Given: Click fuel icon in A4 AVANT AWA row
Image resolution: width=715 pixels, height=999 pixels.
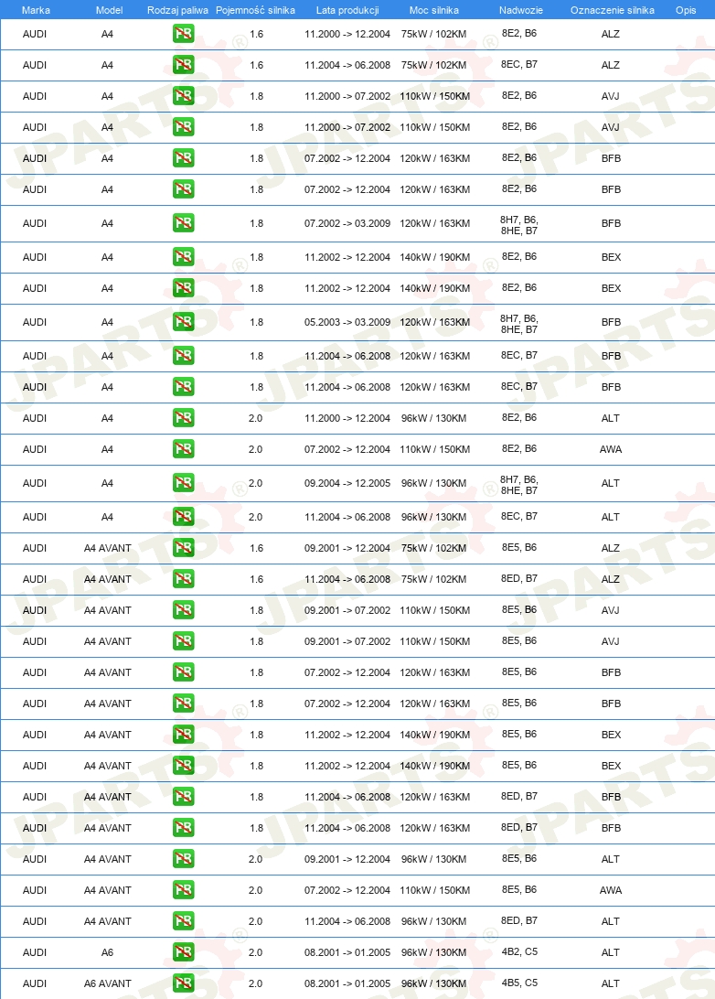Looking at the screenshot, I should pyautogui.click(x=184, y=890).
